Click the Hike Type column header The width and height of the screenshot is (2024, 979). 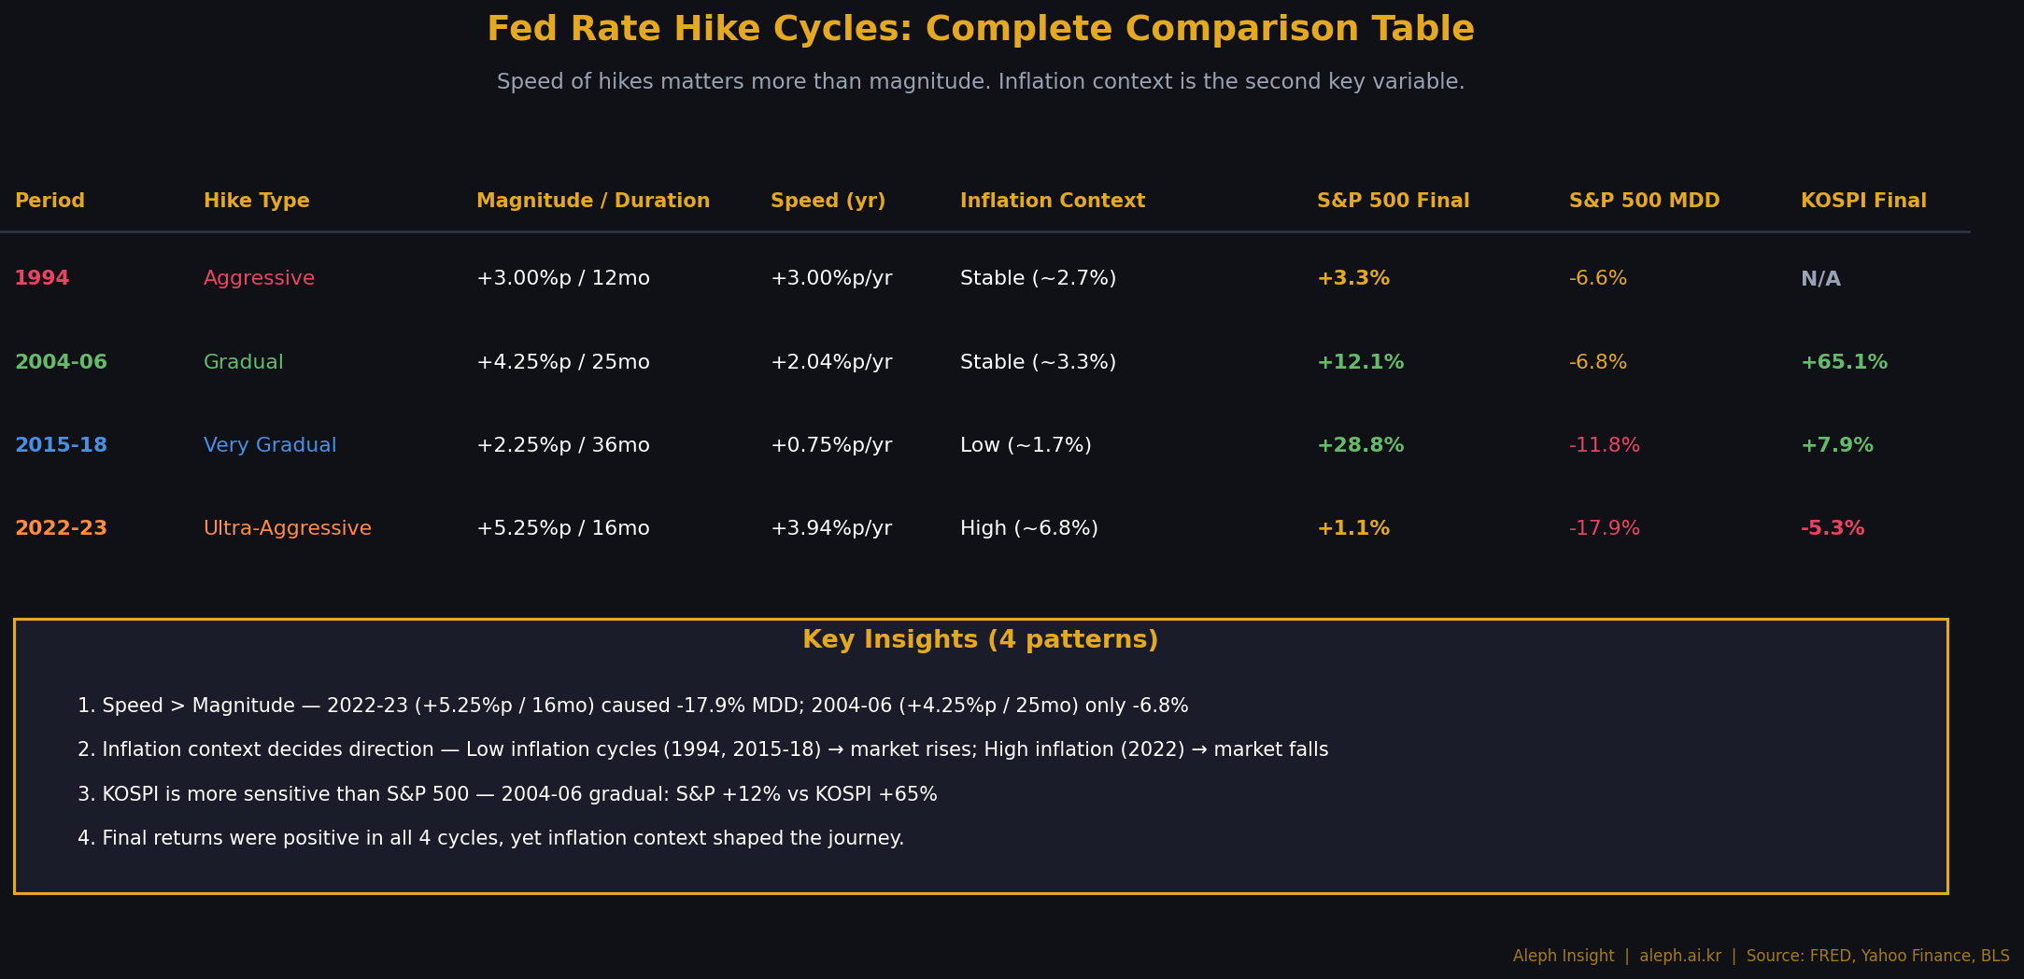pyautogui.click(x=257, y=202)
